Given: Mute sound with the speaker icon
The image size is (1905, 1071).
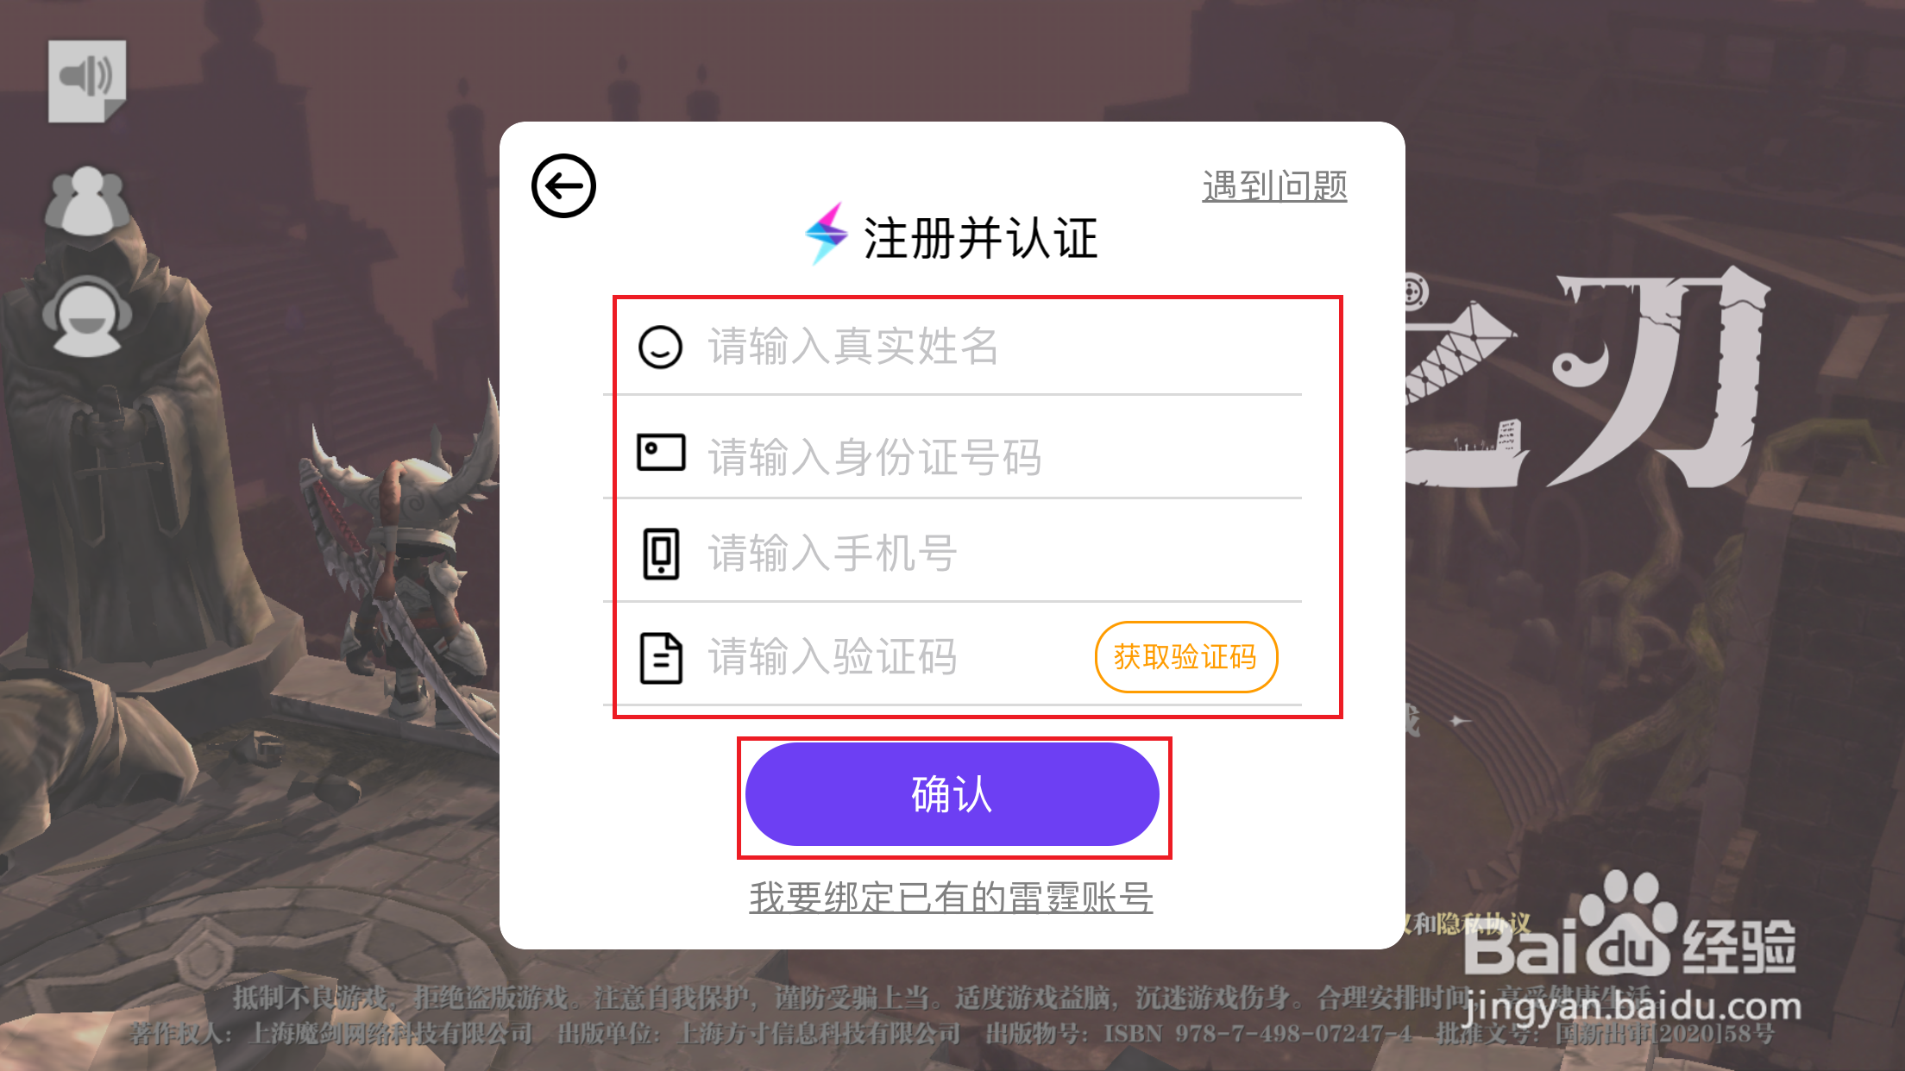Looking at the screenshot, I should pyautogui.click(x=87, y=81).
